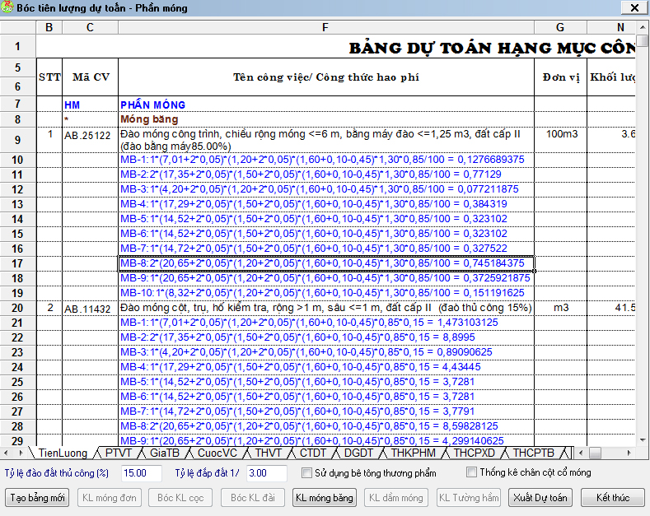The image size is (650, 516).
Task: Select column F header
Action: click(x=326, y=27)
